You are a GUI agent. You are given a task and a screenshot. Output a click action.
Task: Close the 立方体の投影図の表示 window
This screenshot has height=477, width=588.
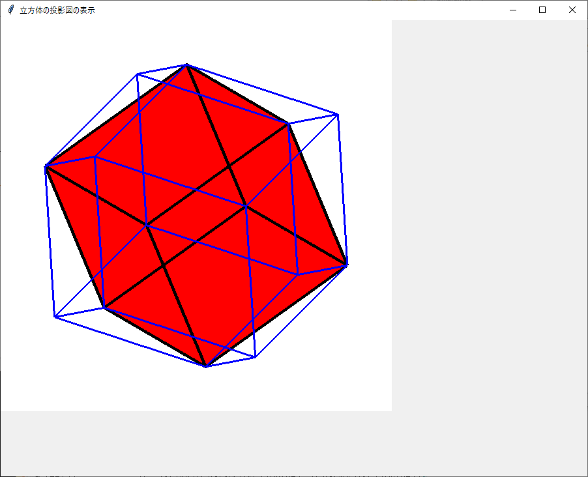click(x=572, y=10)
